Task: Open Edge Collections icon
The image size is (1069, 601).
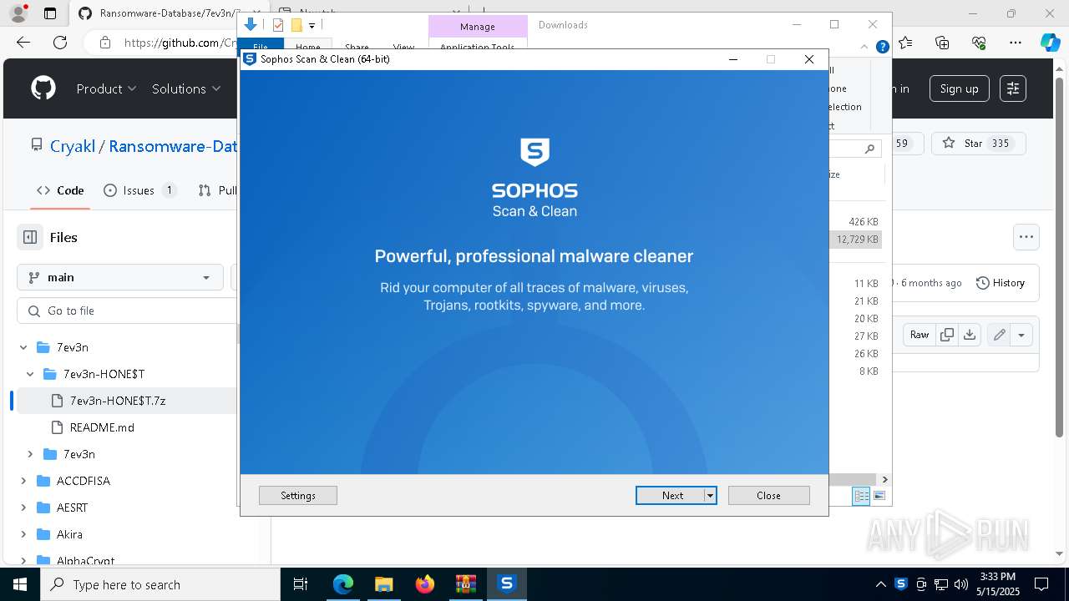Action: (942, 43)
